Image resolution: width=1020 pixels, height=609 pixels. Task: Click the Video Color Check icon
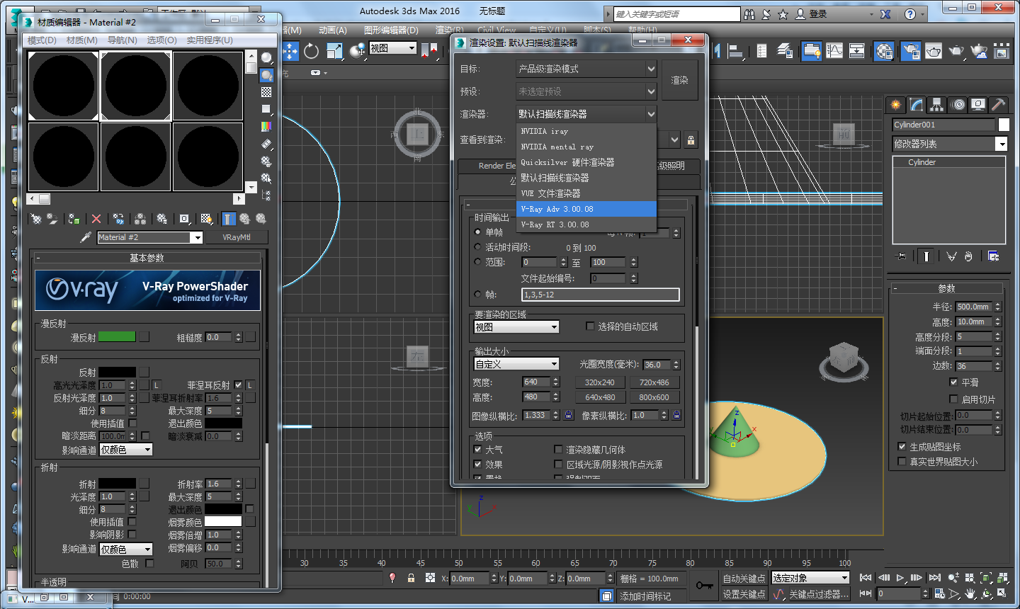point(266,126)
